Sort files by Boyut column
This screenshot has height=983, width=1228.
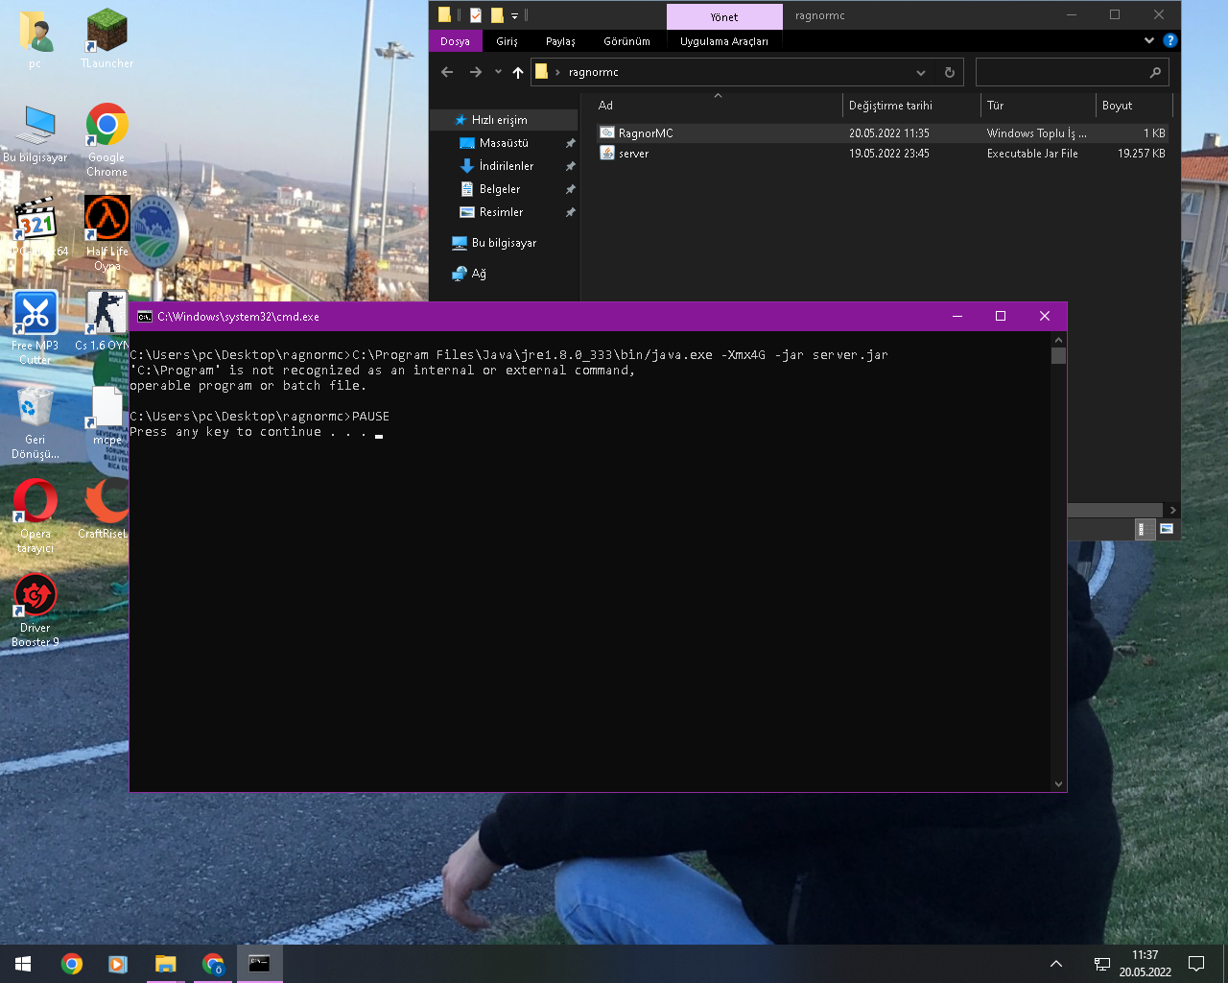1134,106
